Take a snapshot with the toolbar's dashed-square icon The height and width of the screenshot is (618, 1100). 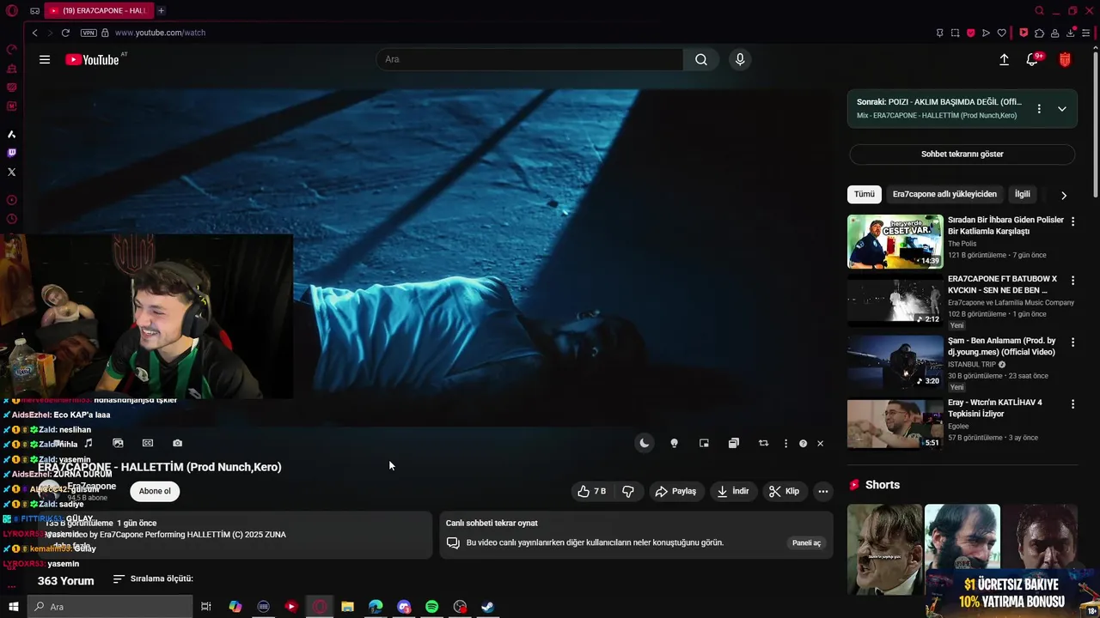pyautogui.click(x=955, y=33)
